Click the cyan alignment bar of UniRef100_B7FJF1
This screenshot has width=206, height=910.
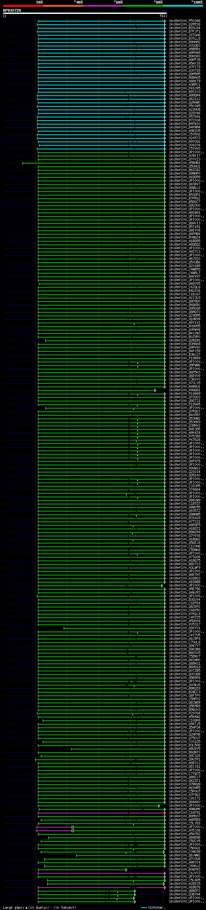click(101, 31)
